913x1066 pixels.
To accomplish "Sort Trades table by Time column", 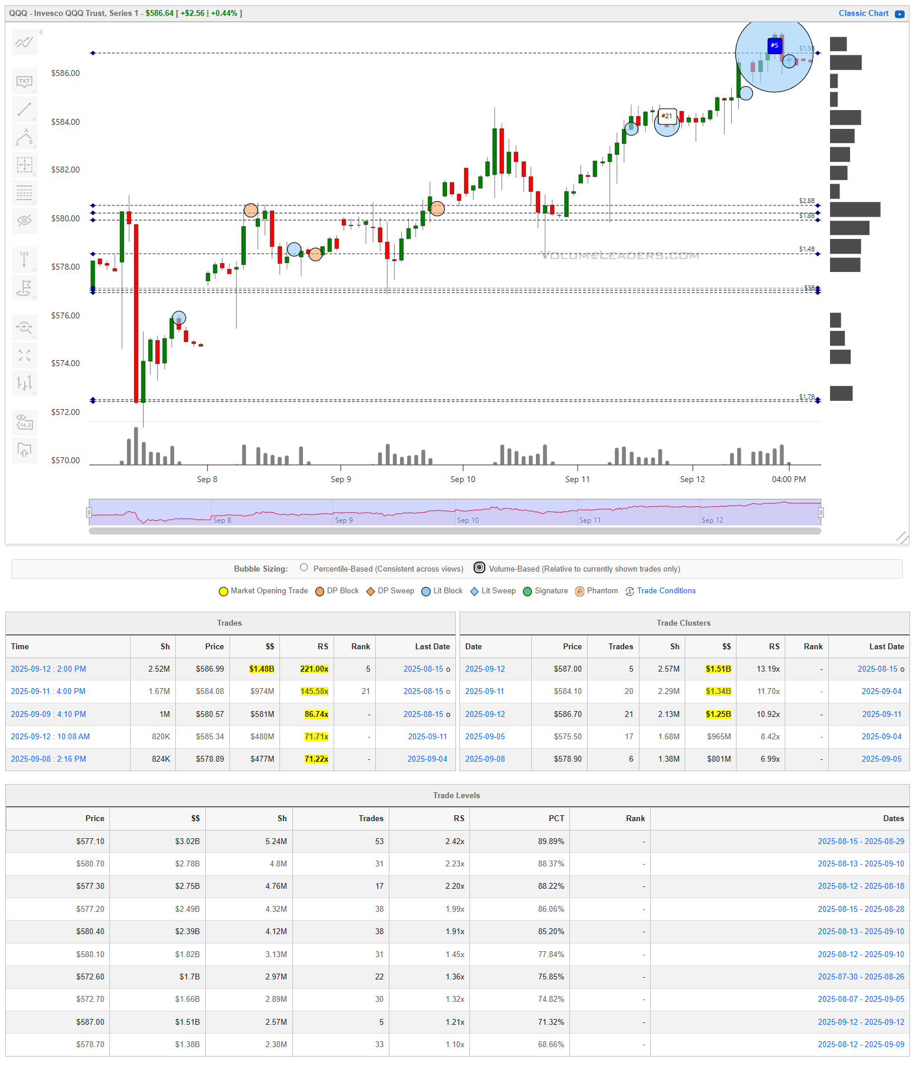I will (68, 646).
